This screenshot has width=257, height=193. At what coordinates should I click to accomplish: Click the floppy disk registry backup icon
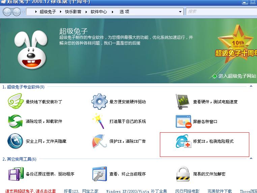click(x=16, y=174)
